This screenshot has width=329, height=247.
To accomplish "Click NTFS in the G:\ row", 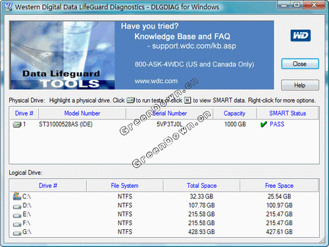I will click(x=125, y=232).
